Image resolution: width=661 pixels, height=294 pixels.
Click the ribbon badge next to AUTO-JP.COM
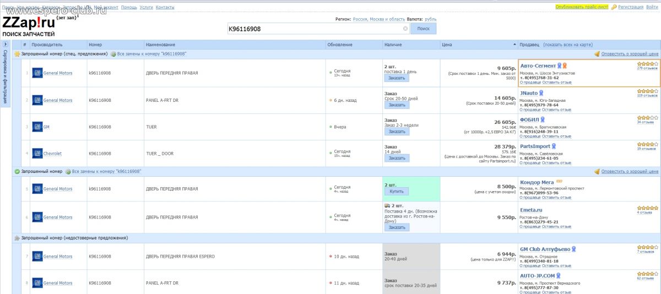[558, 275]
